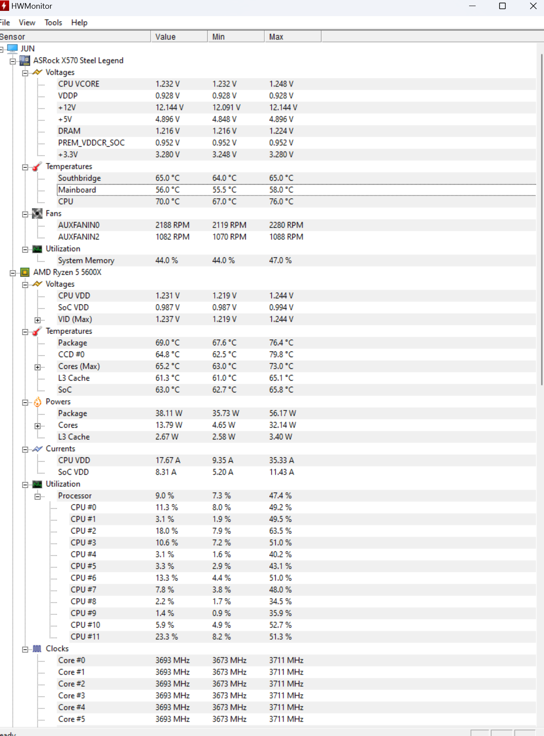
Task: Click the AMD Ryzen 5 5600X chip icon
Action: (25, 272)
